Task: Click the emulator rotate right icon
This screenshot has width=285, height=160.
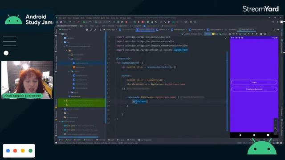Action: (x=244, y=34)
